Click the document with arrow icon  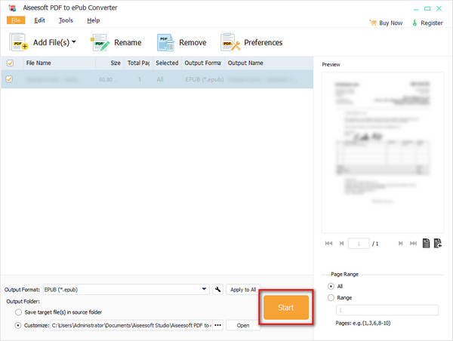438,243
